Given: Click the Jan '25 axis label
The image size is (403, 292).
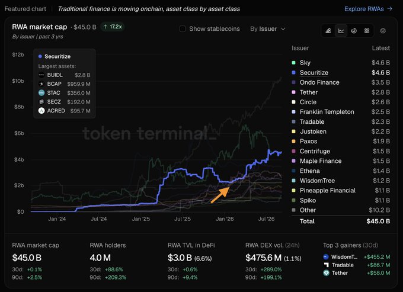Looking at the screenshot, I should click(x=141, y=219).
